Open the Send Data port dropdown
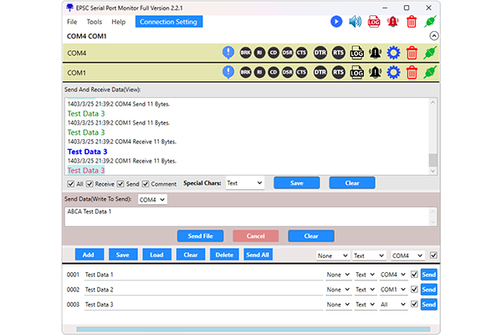Viewport: 502px width, 335px height. point(152,199)
